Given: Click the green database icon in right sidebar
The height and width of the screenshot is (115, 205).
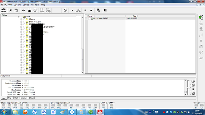Looking at the screenshot, I should pos(201,17).
